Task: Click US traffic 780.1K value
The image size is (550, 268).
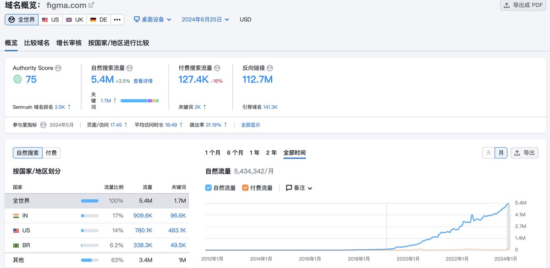Action: point(143,230)
